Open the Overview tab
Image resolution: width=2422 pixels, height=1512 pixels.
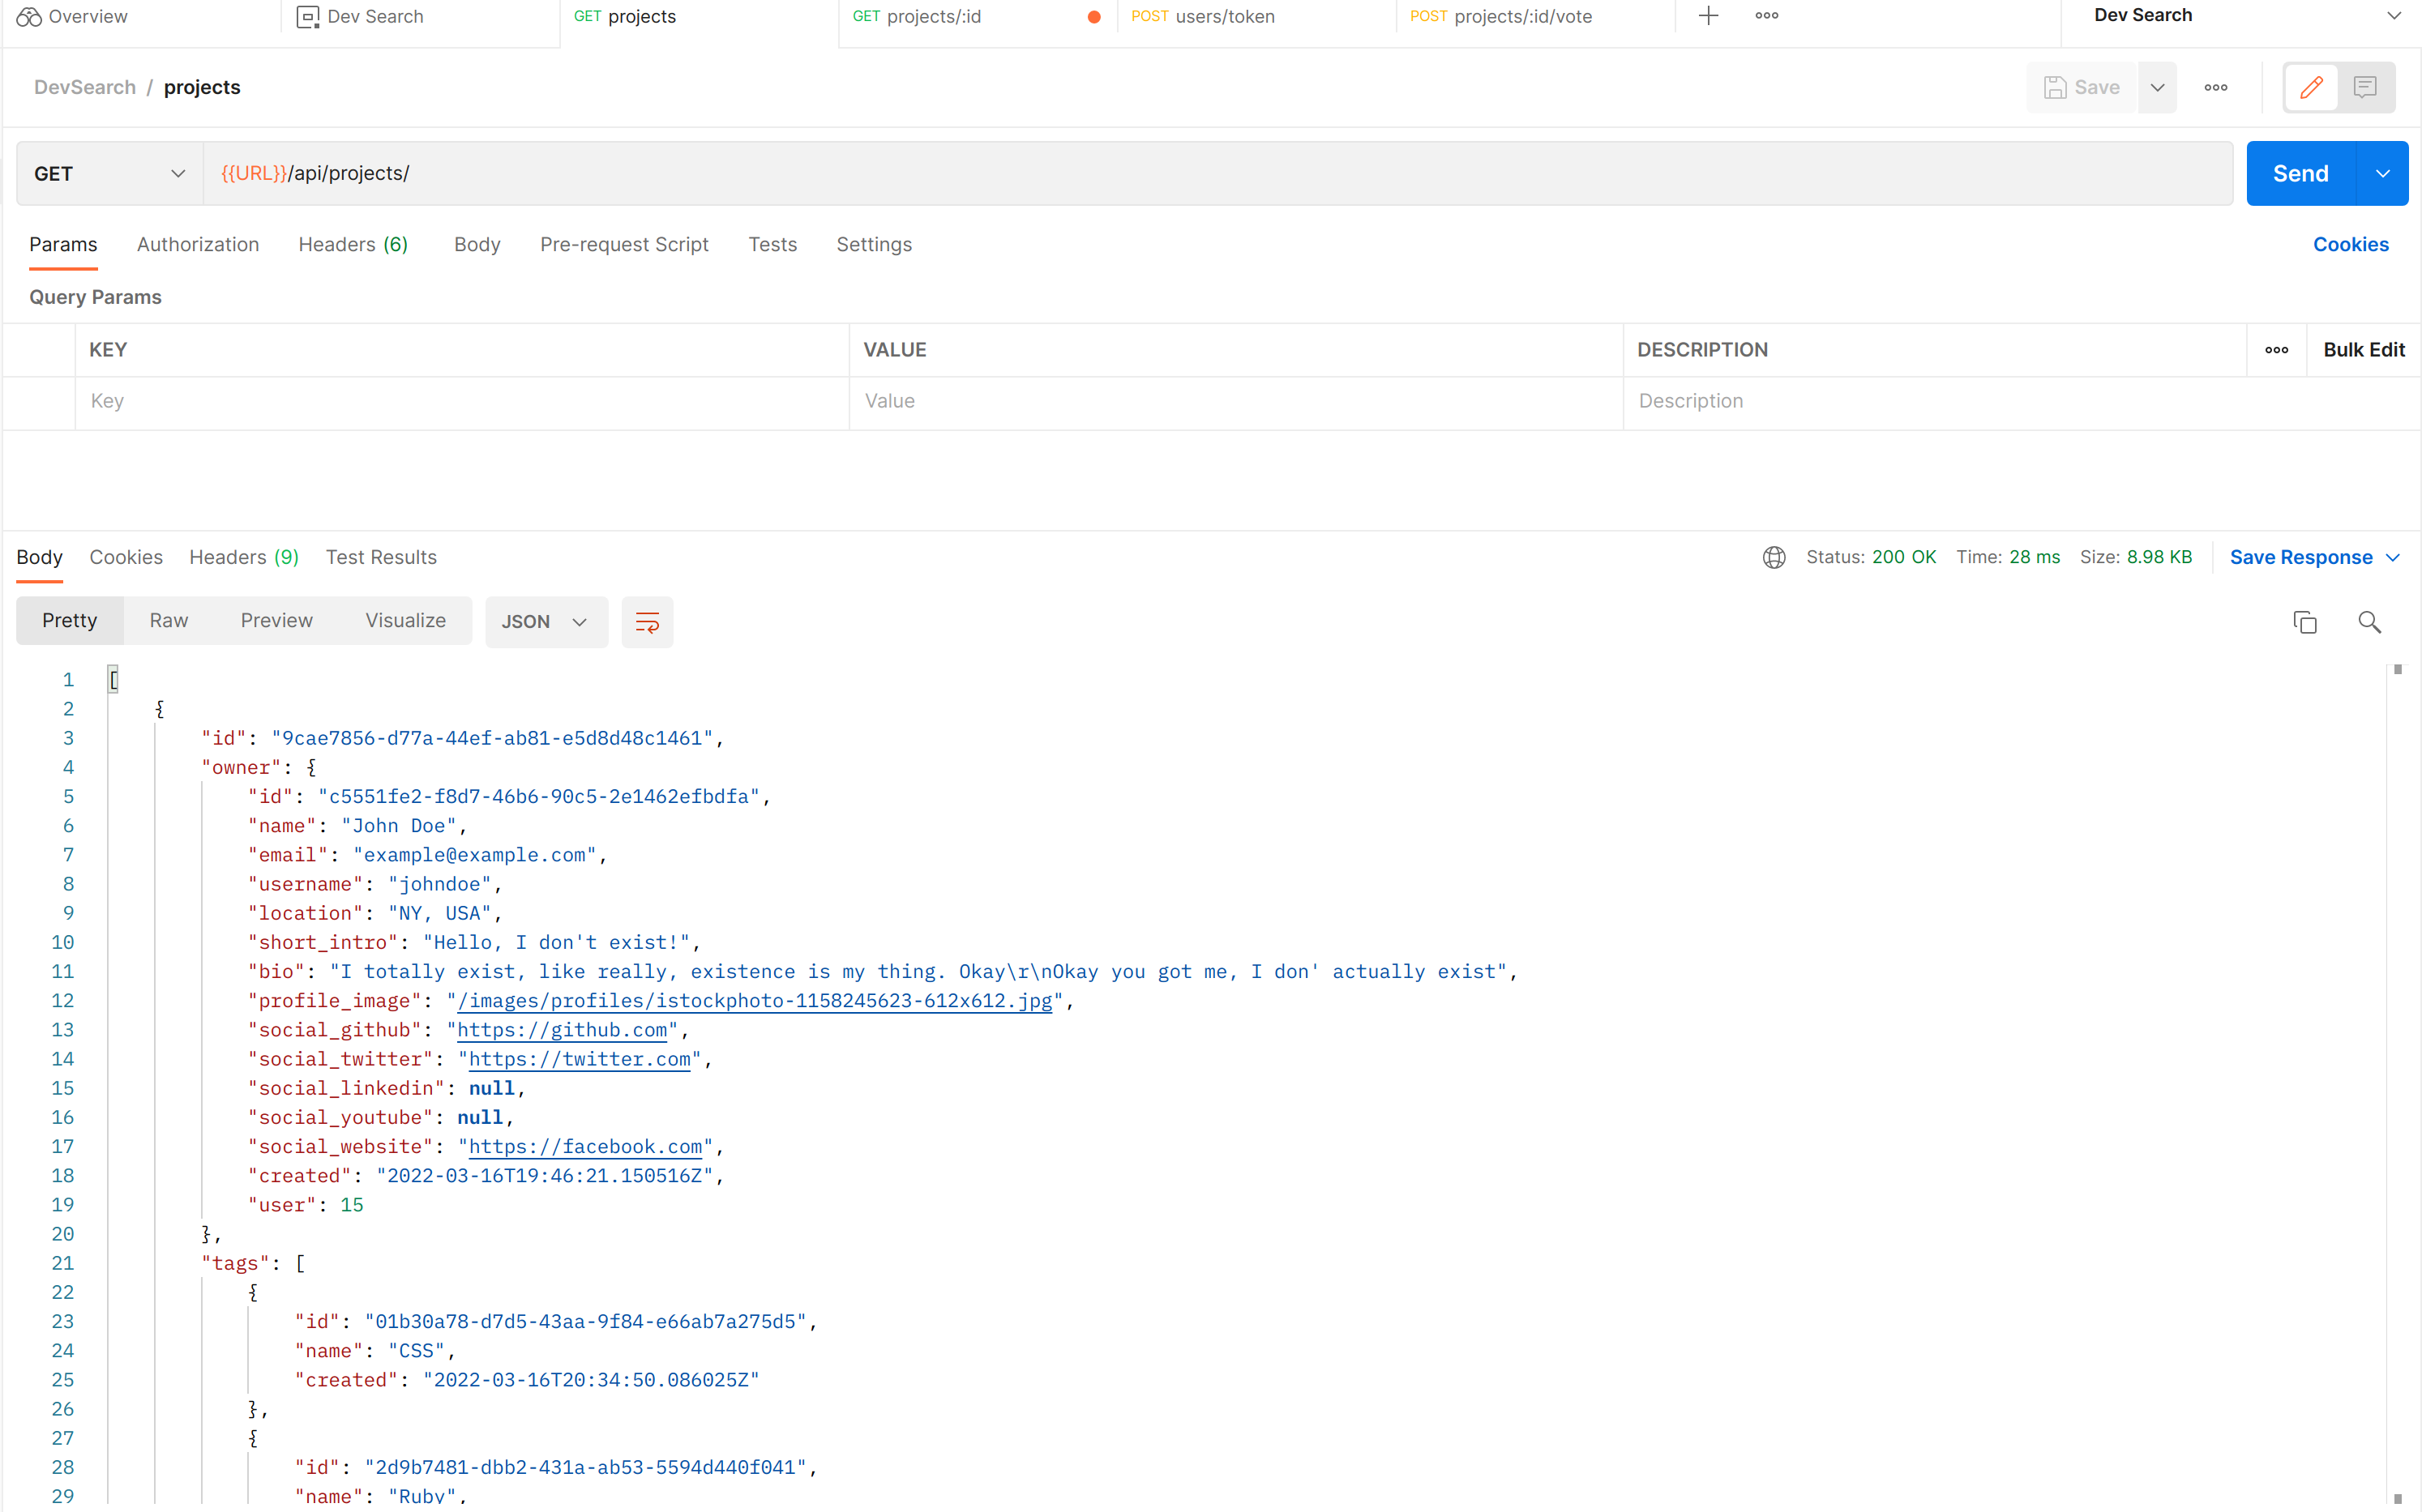tap(72, 16)
